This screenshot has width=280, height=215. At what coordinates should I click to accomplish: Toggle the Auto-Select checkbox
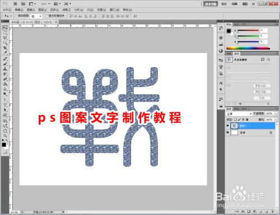(x=16, y=16)
